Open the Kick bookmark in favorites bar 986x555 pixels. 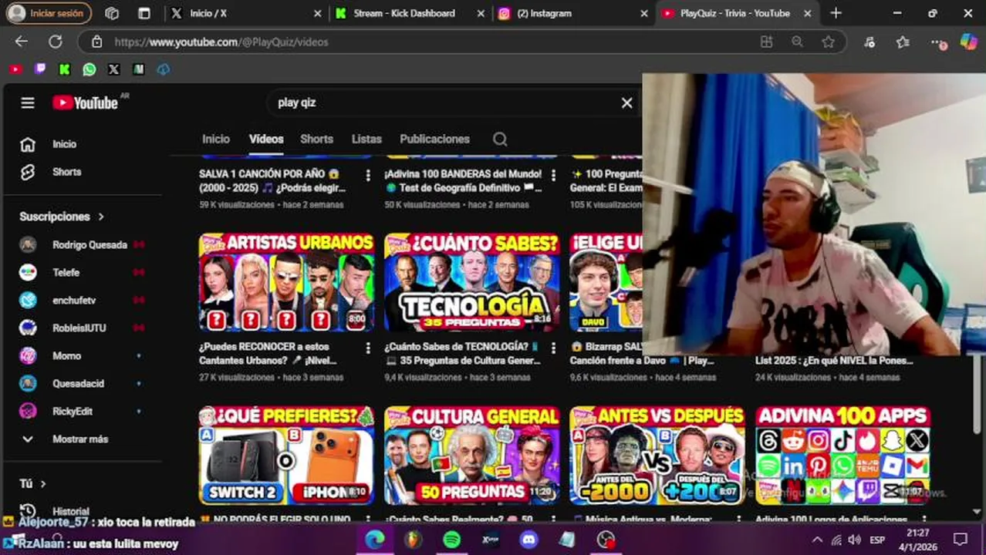pos(65,69)
